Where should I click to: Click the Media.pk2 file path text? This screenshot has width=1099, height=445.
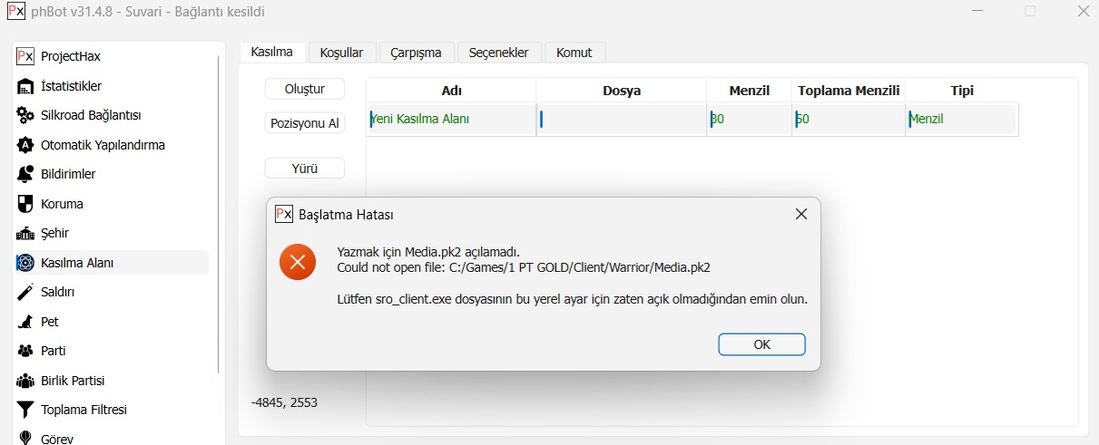pos(523,267)
